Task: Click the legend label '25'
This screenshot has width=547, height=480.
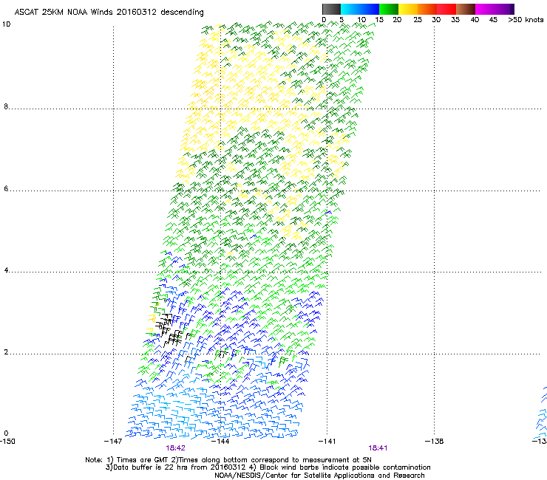Action: point(418,20)
